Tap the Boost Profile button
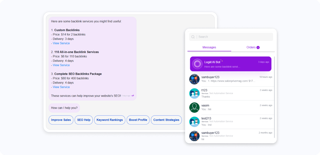Viewport: 320px width, 155px height. click(x=138, y=120)
